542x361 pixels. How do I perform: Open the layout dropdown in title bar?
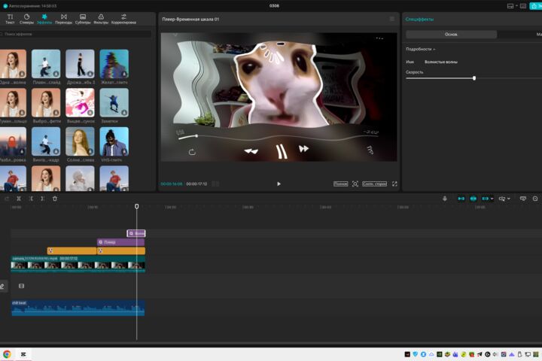click(x=512, y=6)
